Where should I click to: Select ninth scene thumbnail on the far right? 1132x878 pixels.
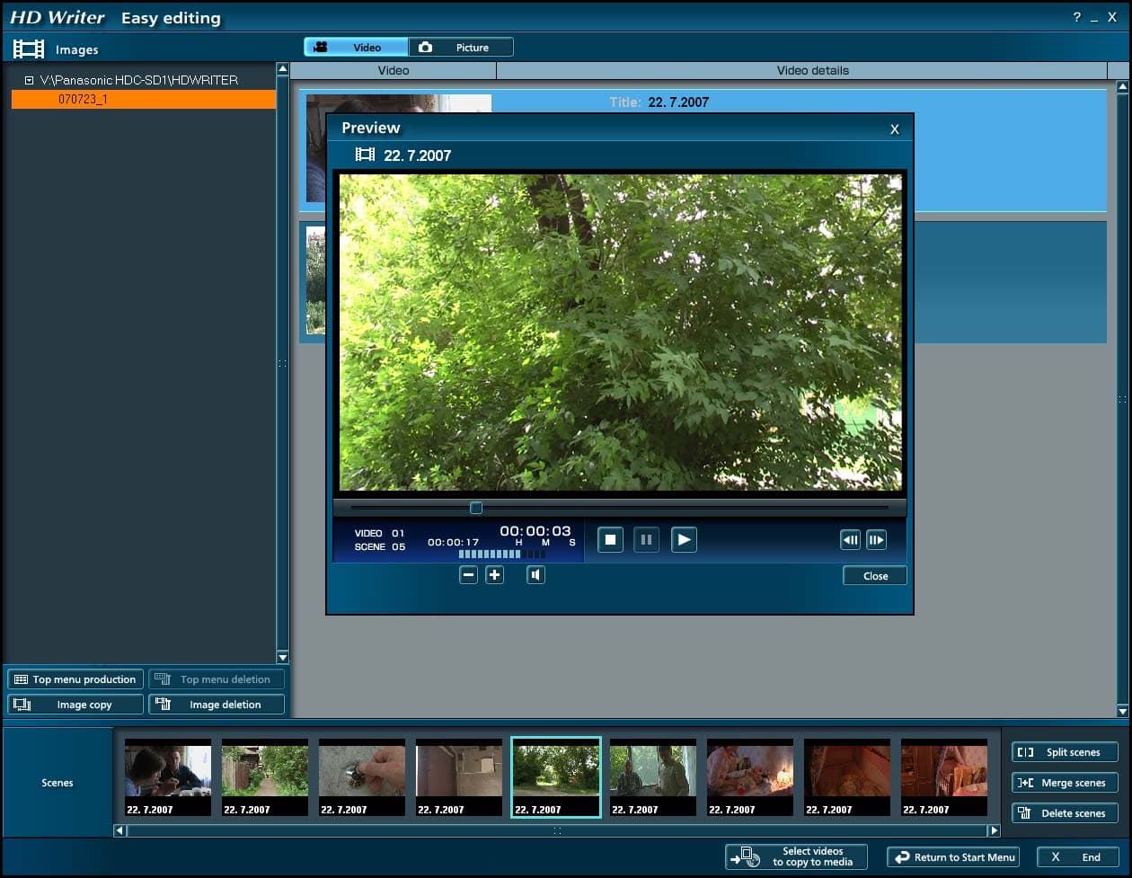point(944,777)
